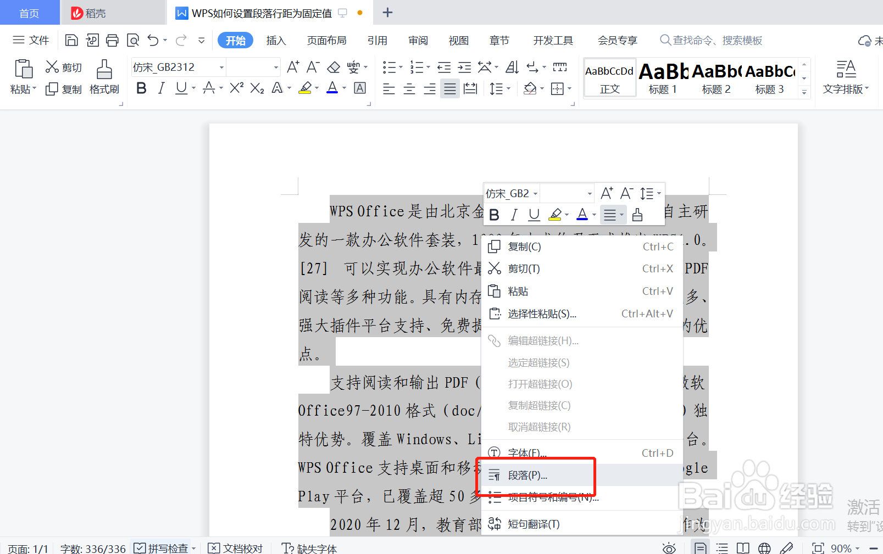
Task: Open the 文件 menu button
Action: tap(31, 40)
